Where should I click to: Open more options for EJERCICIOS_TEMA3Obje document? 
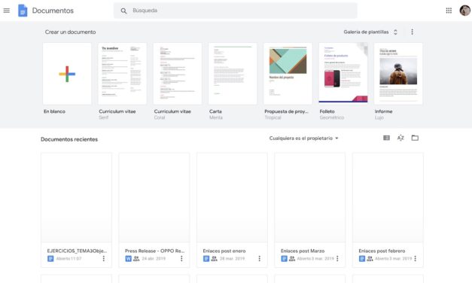click(x=104, y=258)
